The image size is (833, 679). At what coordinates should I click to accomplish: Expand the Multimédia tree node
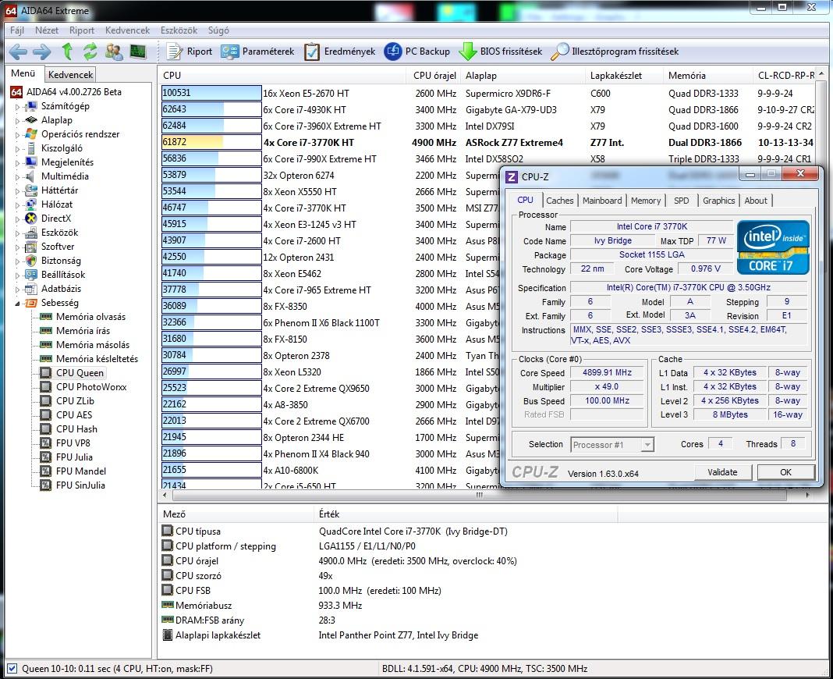(x=17, y=176)
